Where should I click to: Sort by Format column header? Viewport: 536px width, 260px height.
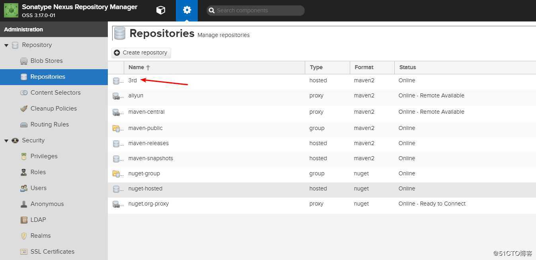click(372, 68)
